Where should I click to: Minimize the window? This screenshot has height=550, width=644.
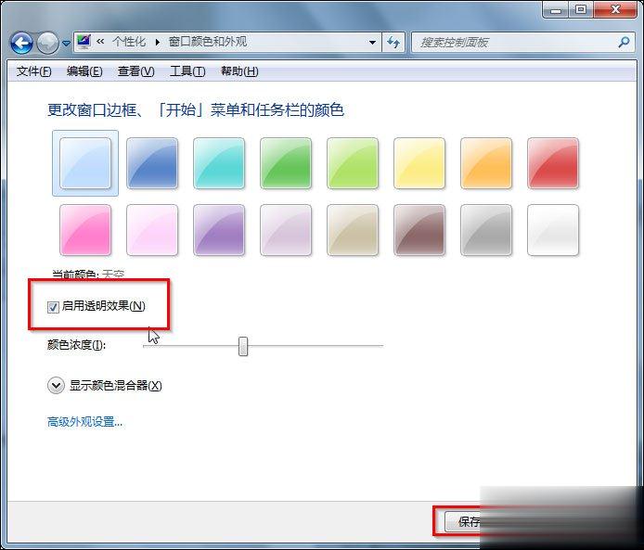[x=556, y=10]
